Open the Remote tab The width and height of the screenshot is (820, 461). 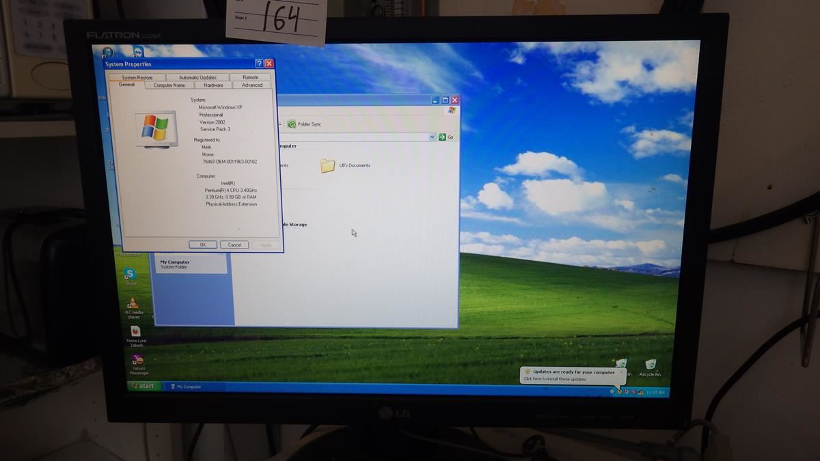tap(250, 78)
